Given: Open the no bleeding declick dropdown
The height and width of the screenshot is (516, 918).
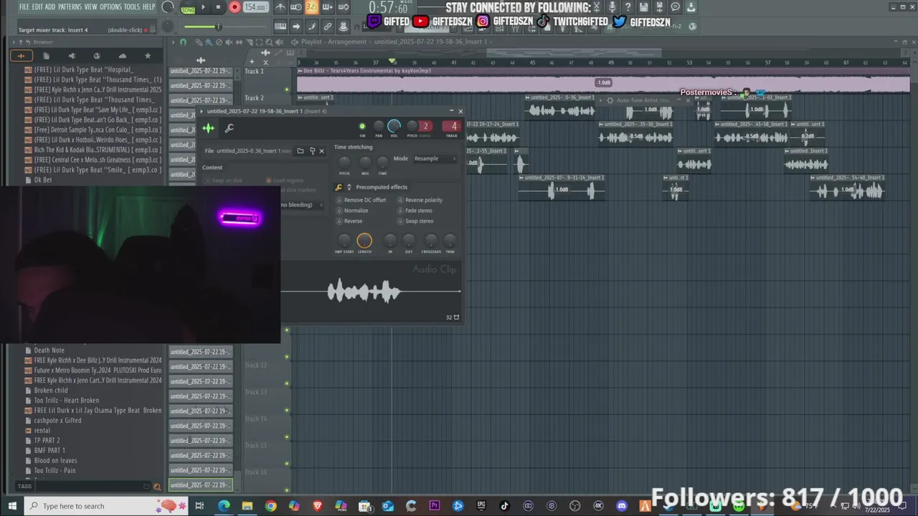Looking at the screenshot, I should [x=301, y=205].
